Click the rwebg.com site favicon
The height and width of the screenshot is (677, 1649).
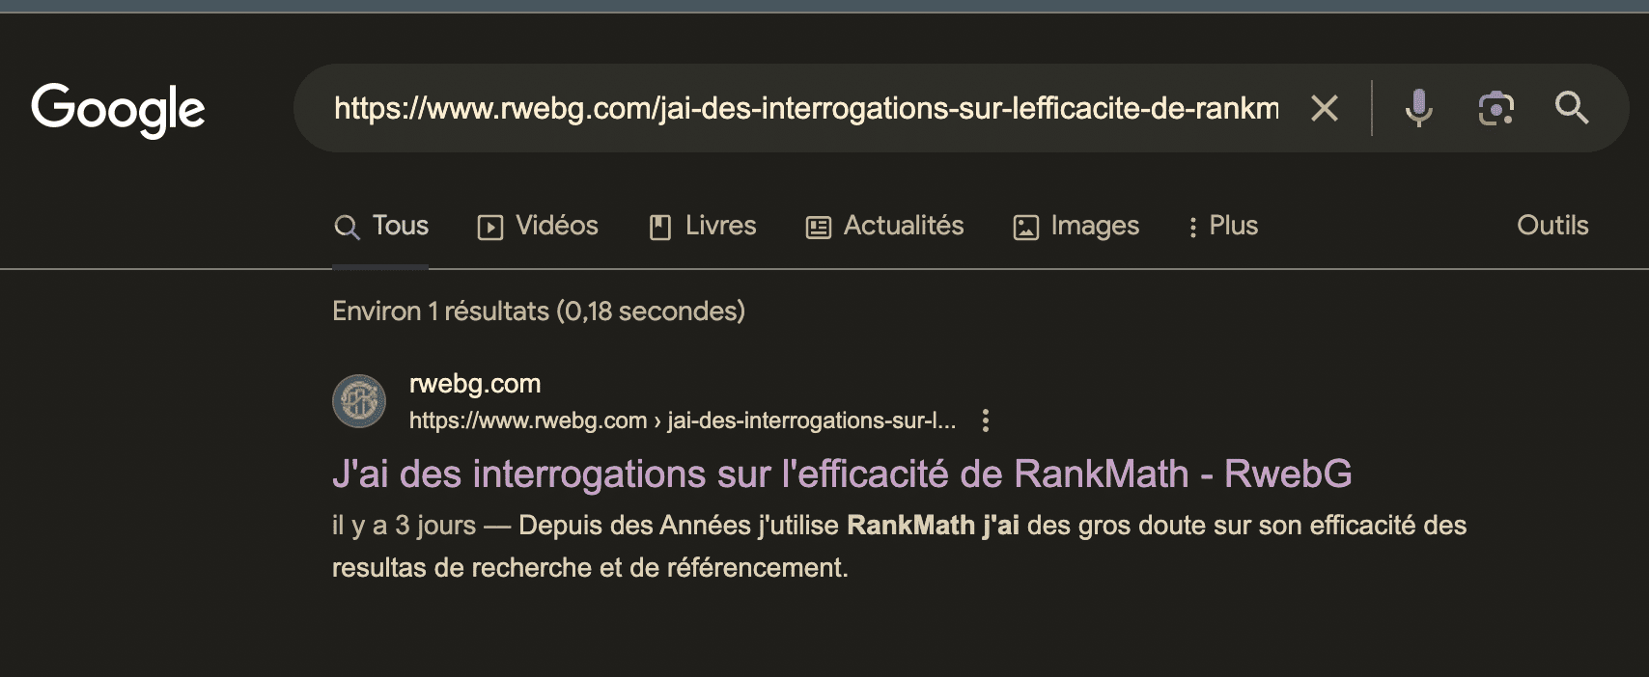point(359,401)
